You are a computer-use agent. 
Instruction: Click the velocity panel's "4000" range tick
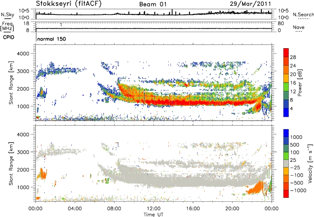point(23,134)
